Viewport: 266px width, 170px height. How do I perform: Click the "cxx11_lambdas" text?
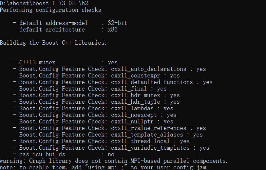point(132,108)
